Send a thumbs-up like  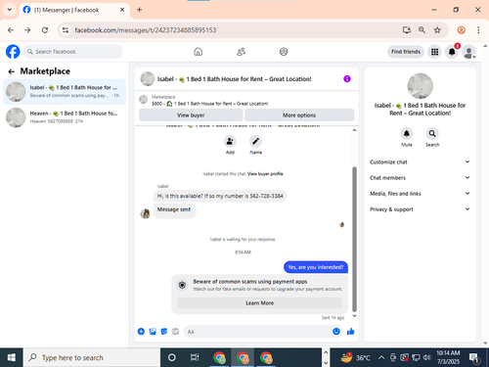tap(351, 332)
